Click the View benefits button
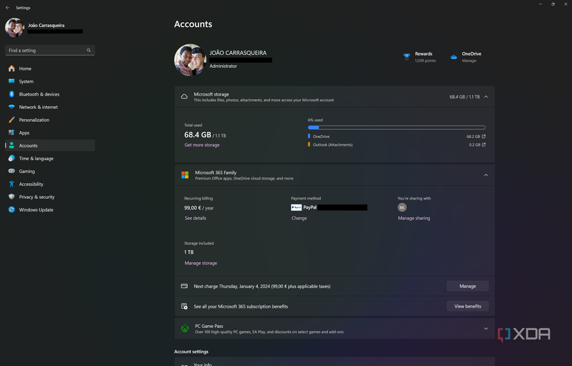Image resolution: width=572 pixels, height=366 pixels. pos(468,306)
